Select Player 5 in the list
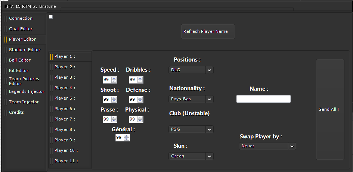353x172 pixels. tap(70, 98)
